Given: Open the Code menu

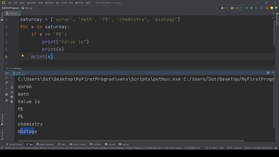Looking at the screenshot, I should (x=41, y=3).
